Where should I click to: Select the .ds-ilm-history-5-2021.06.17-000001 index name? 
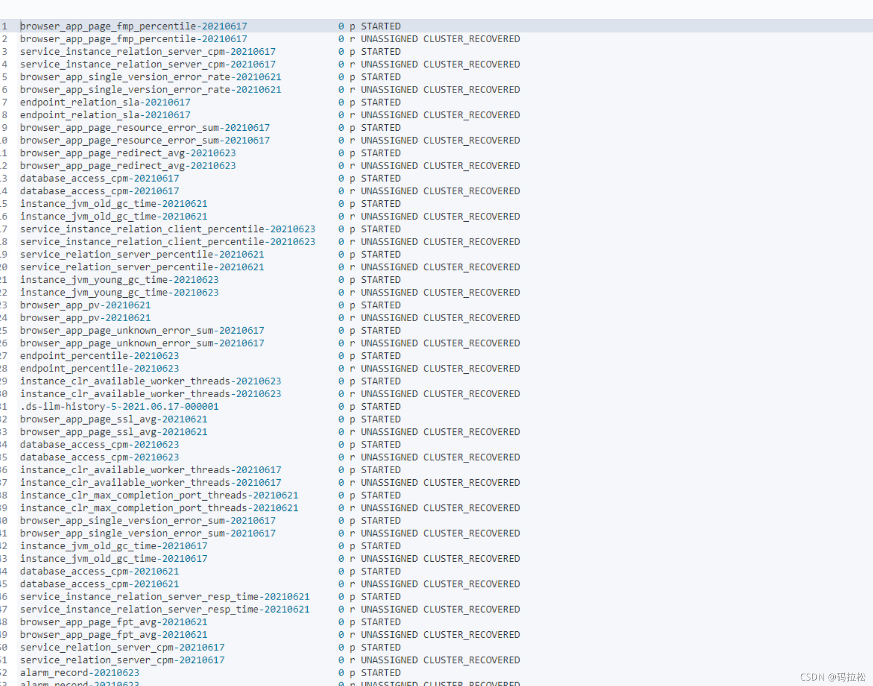pyautogui.click(x=119, y=407)
